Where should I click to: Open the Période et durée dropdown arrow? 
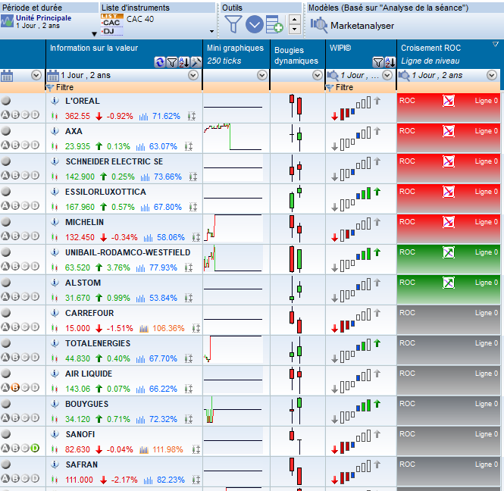(x=94, y=34)
